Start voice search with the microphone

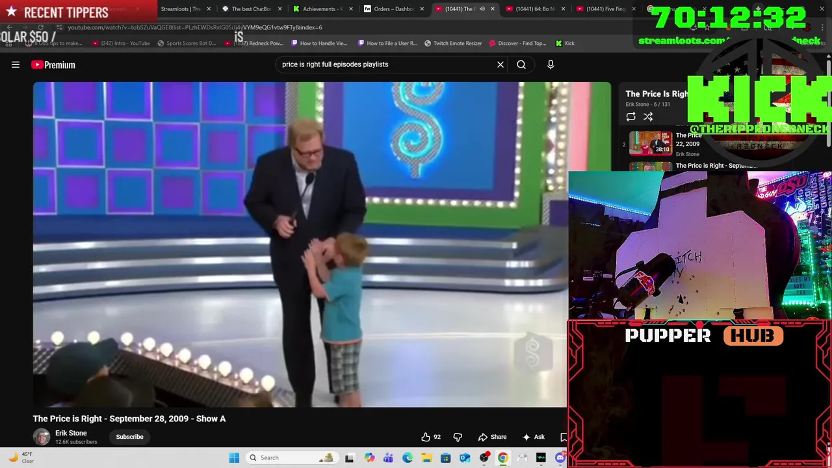(x=551, y=64)
